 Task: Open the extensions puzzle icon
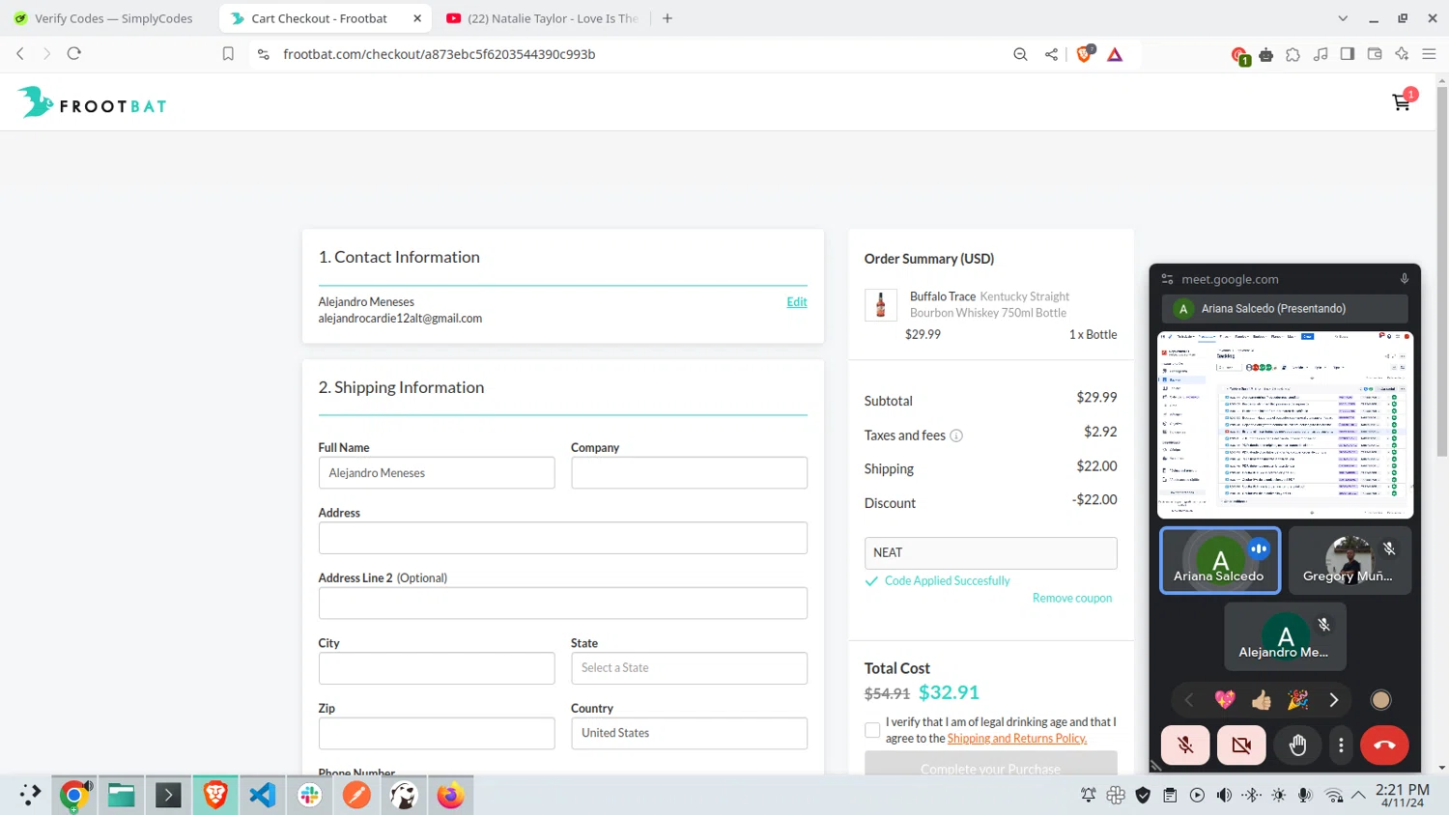tap(1293, 55)
